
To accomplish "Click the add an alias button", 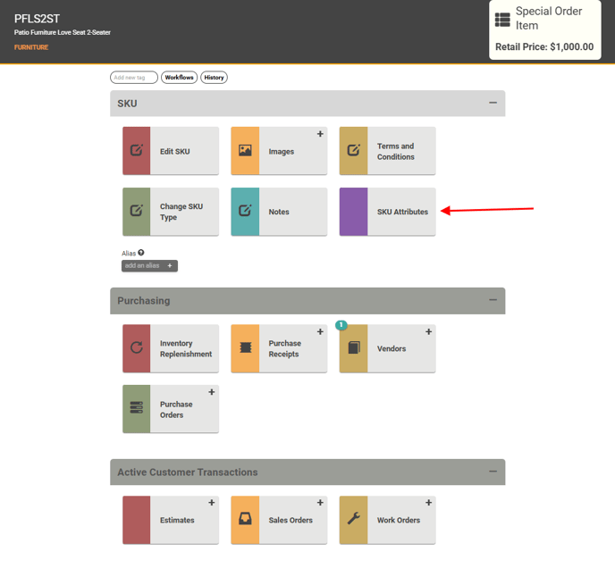I will tap(149, 266).
